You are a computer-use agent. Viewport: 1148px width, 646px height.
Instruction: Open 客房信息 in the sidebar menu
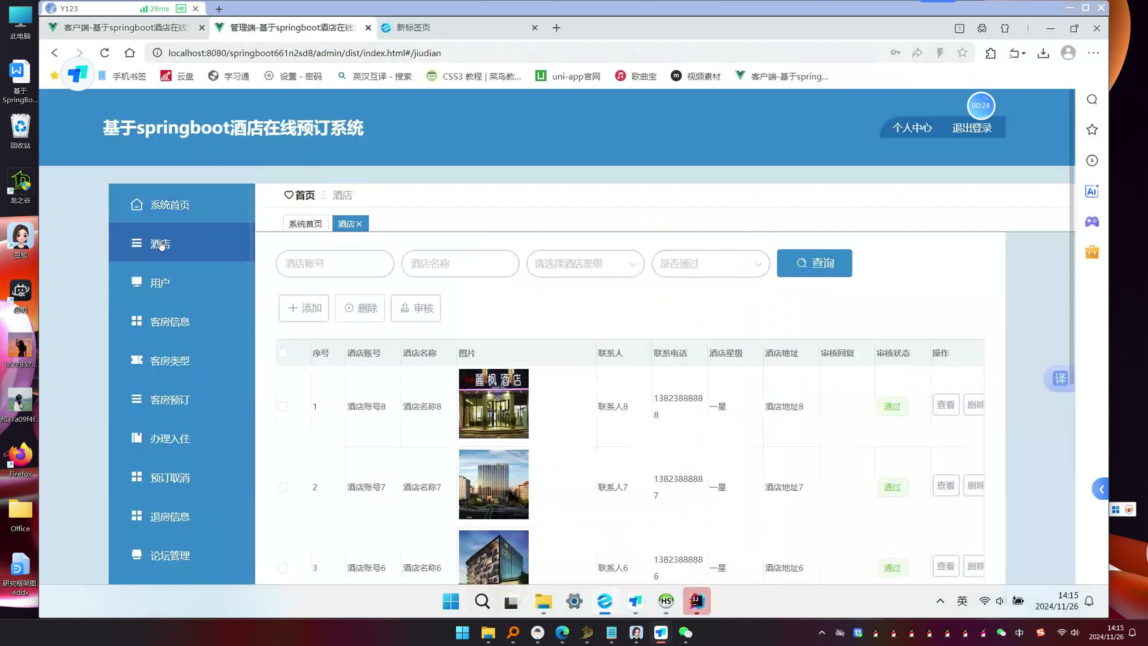point(170,322)
